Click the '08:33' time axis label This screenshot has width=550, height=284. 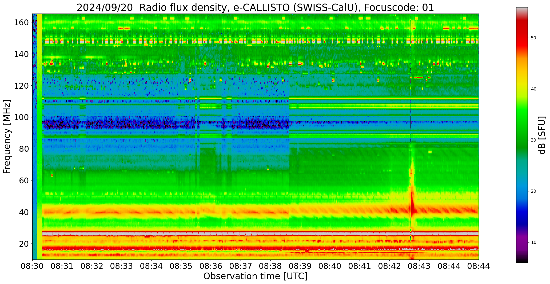[x=122, y=266]
